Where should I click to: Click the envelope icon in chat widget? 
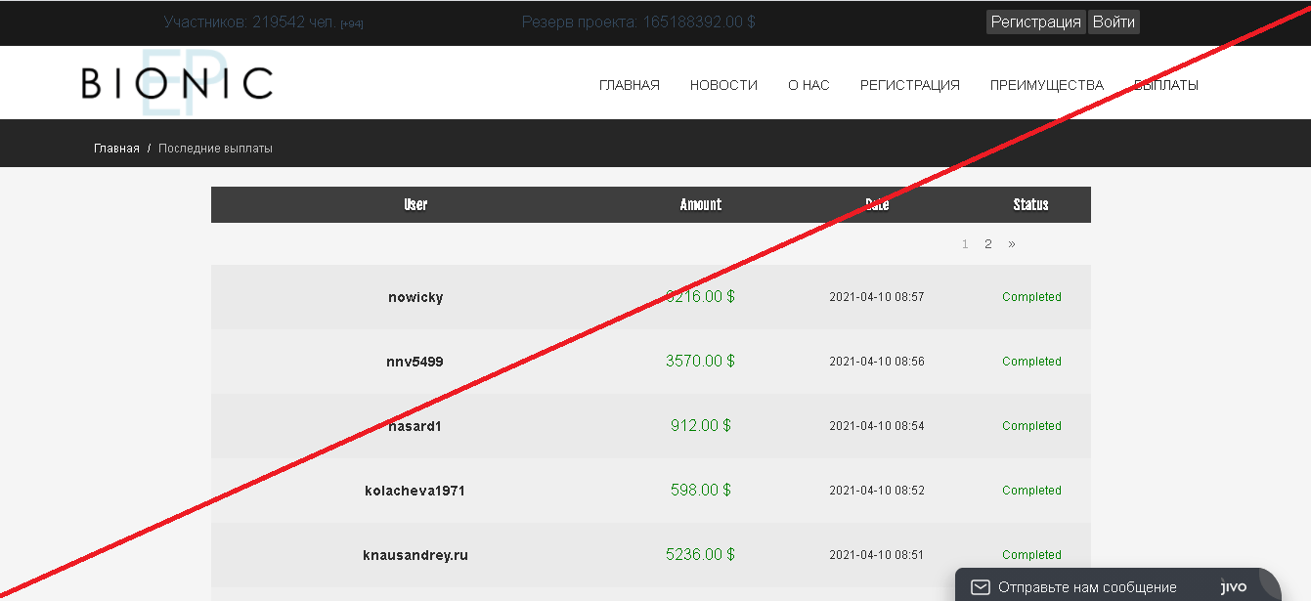point(980,587)
